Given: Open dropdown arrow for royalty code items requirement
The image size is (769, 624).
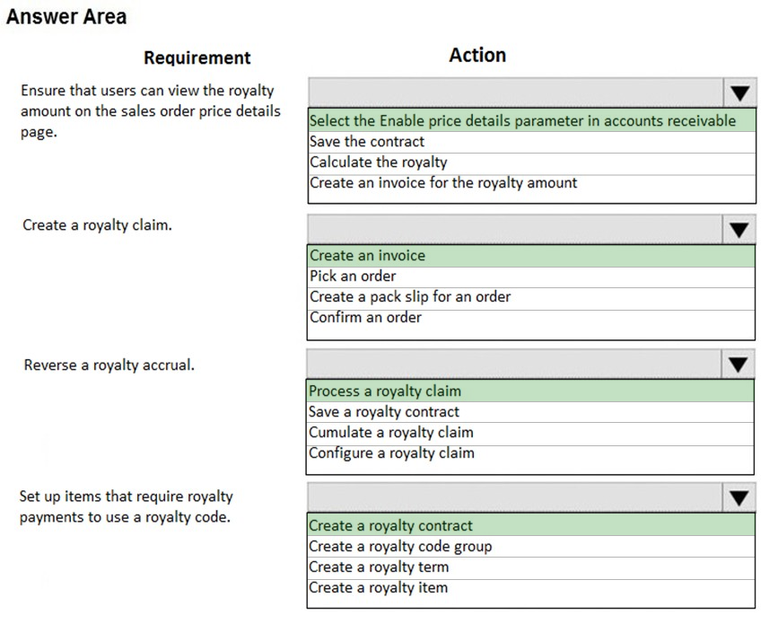Looking at the screenshot, I should click(x=738, y=497).
